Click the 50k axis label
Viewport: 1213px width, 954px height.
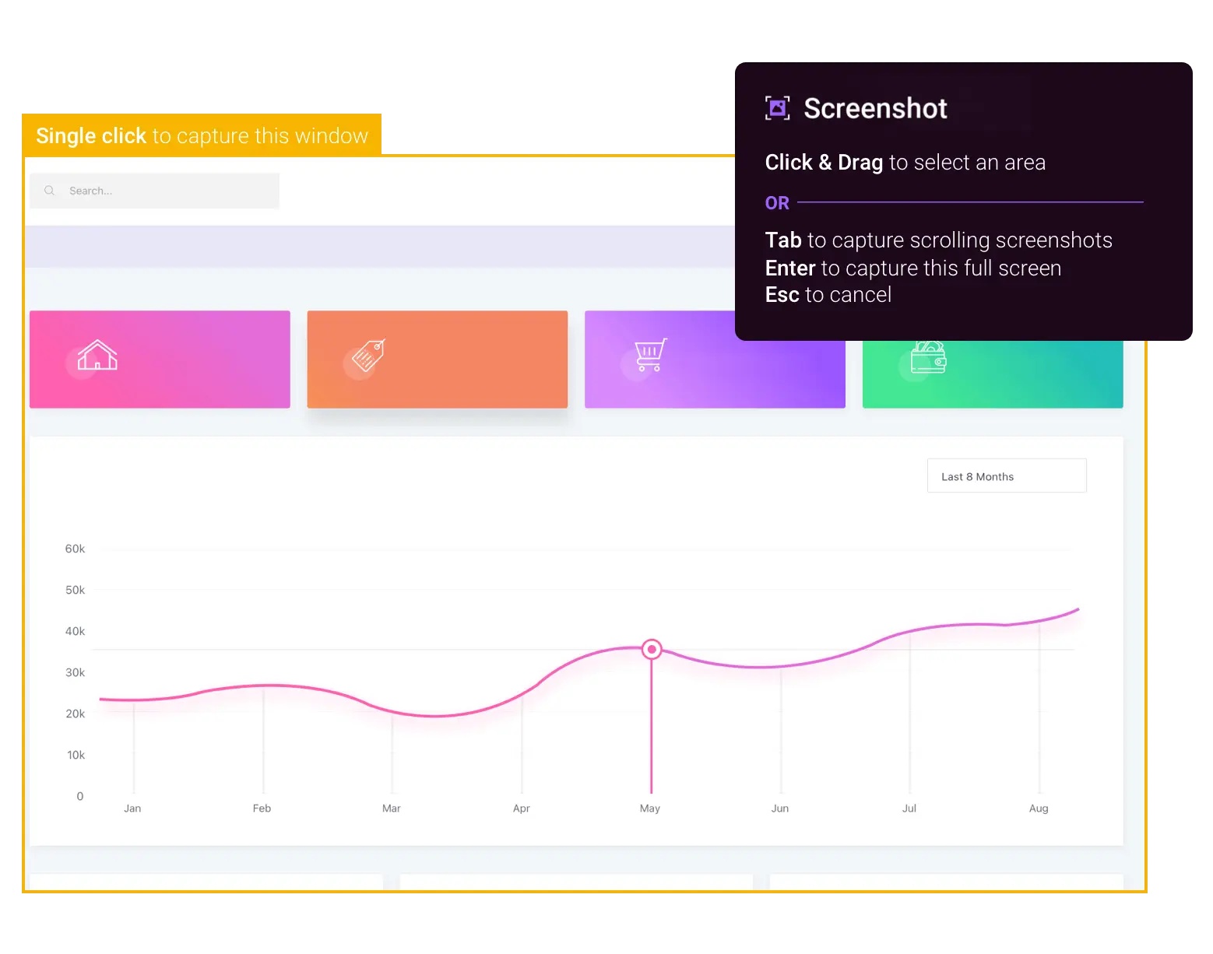pos(75,590)
